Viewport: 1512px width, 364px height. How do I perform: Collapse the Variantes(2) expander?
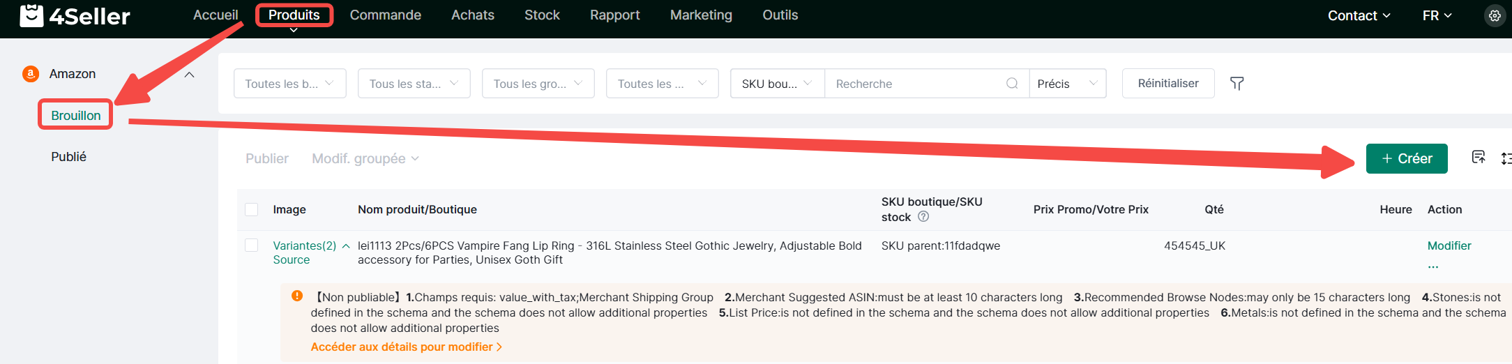coord(346,245)
